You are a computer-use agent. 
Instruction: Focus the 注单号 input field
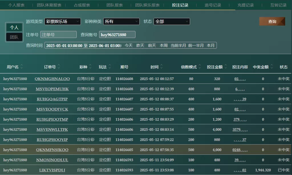click(x=58, y=34)
